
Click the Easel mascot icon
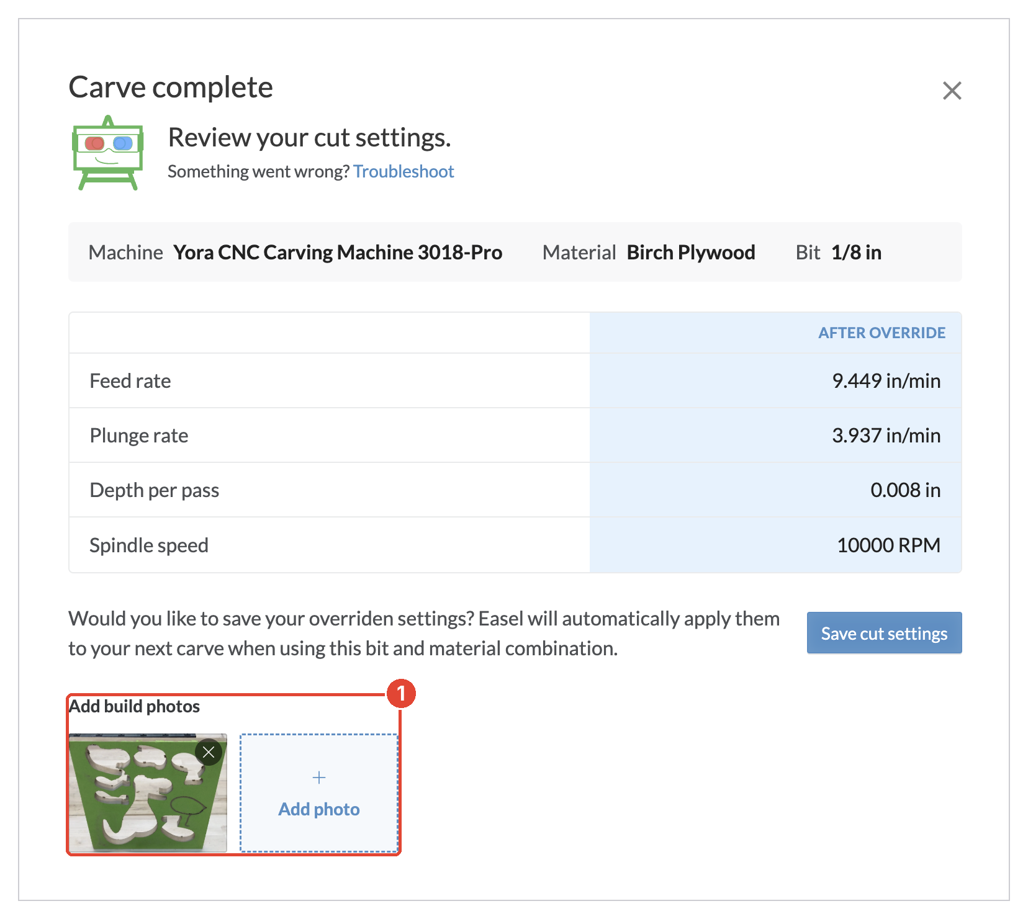point(108,153)
